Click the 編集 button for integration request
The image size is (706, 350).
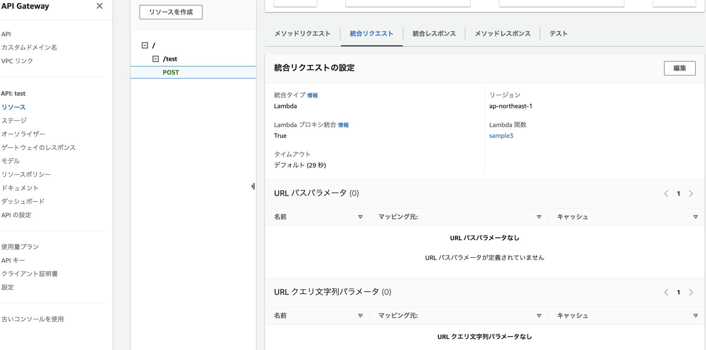pyautogui.click(x=679, y=68)
